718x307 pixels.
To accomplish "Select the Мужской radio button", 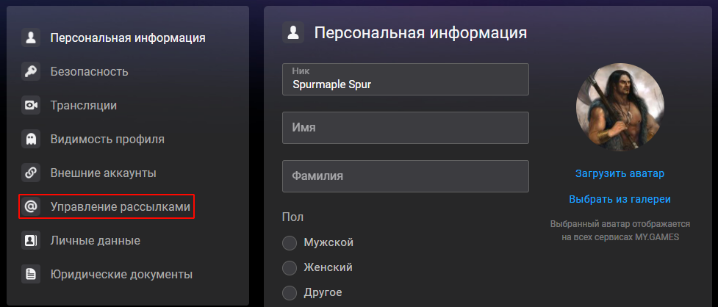I will [290, 243].
